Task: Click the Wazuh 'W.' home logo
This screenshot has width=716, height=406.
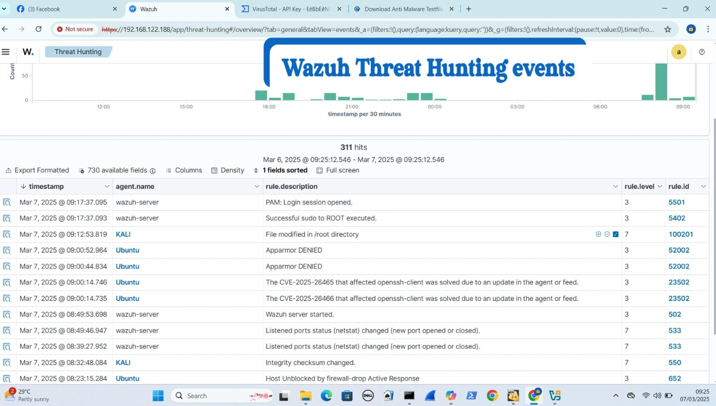Action: click(x=28, y=52)
